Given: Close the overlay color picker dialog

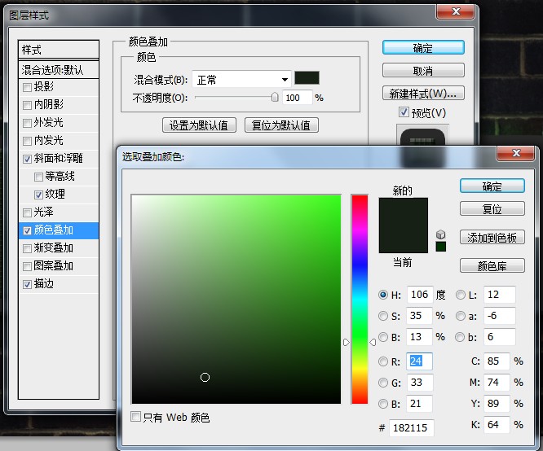Looking at the screenshot, I should (516, 153).
